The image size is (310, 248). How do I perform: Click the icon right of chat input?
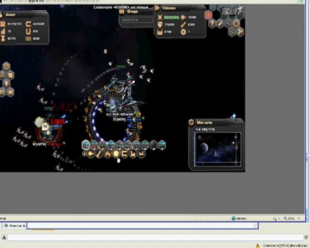tap(306, 237)
